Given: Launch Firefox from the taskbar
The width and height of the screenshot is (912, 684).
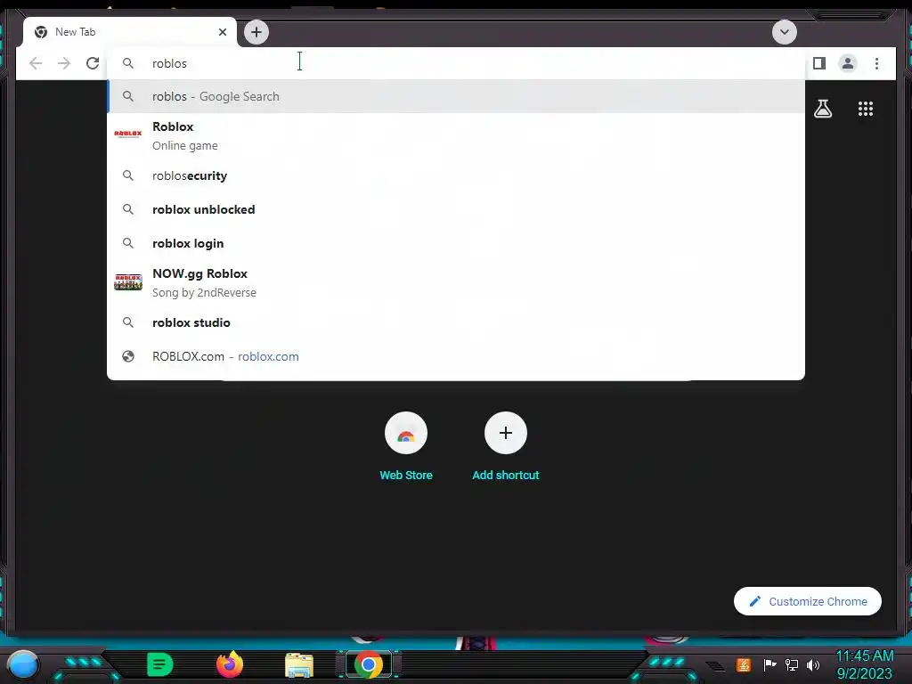Looking at the screenshot, I should pos(230,664).
